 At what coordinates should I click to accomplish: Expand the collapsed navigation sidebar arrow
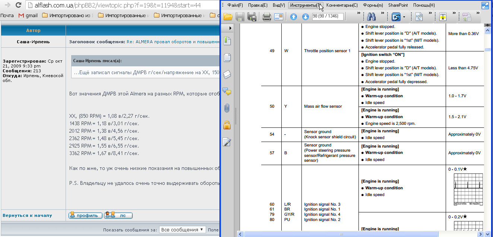pyautogui.click(x=230, y=28)
